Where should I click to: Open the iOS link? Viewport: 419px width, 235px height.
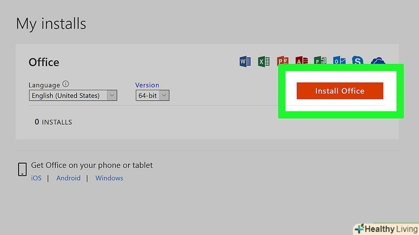click(x=36, y=178)
